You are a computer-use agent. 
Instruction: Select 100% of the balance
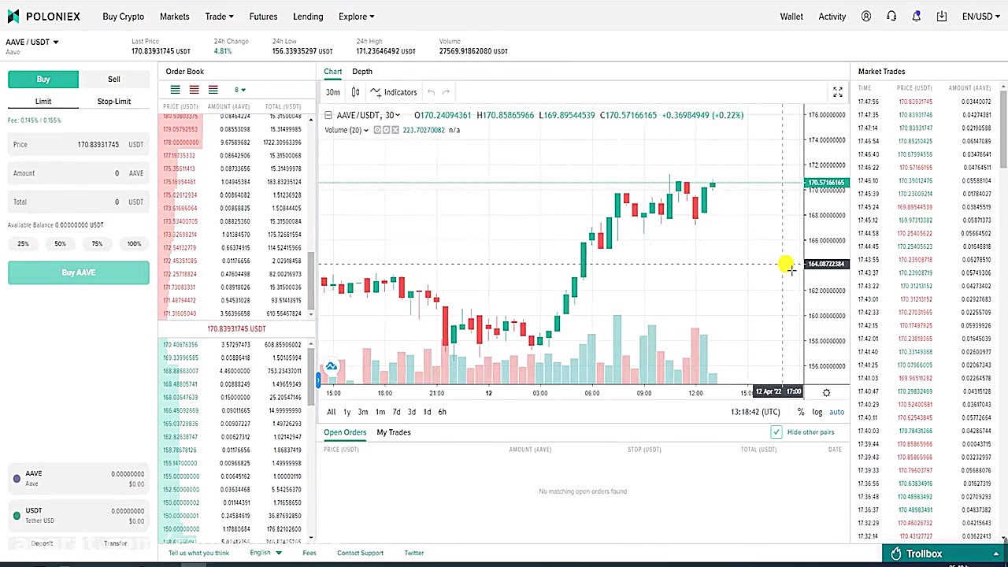(134, 243)
